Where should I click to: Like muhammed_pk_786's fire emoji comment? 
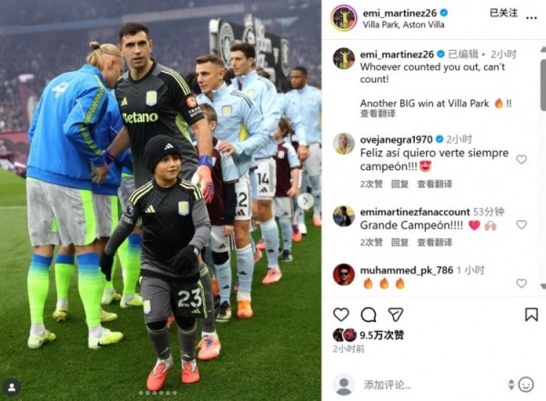[521, 284]
